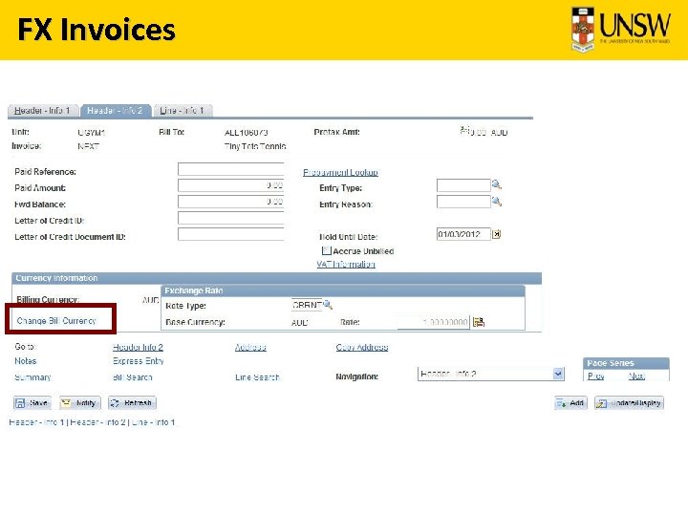This screenshot has height=516, width=688.
Task: Select the Header - Info 2 tab
Action: pos(115,111)
